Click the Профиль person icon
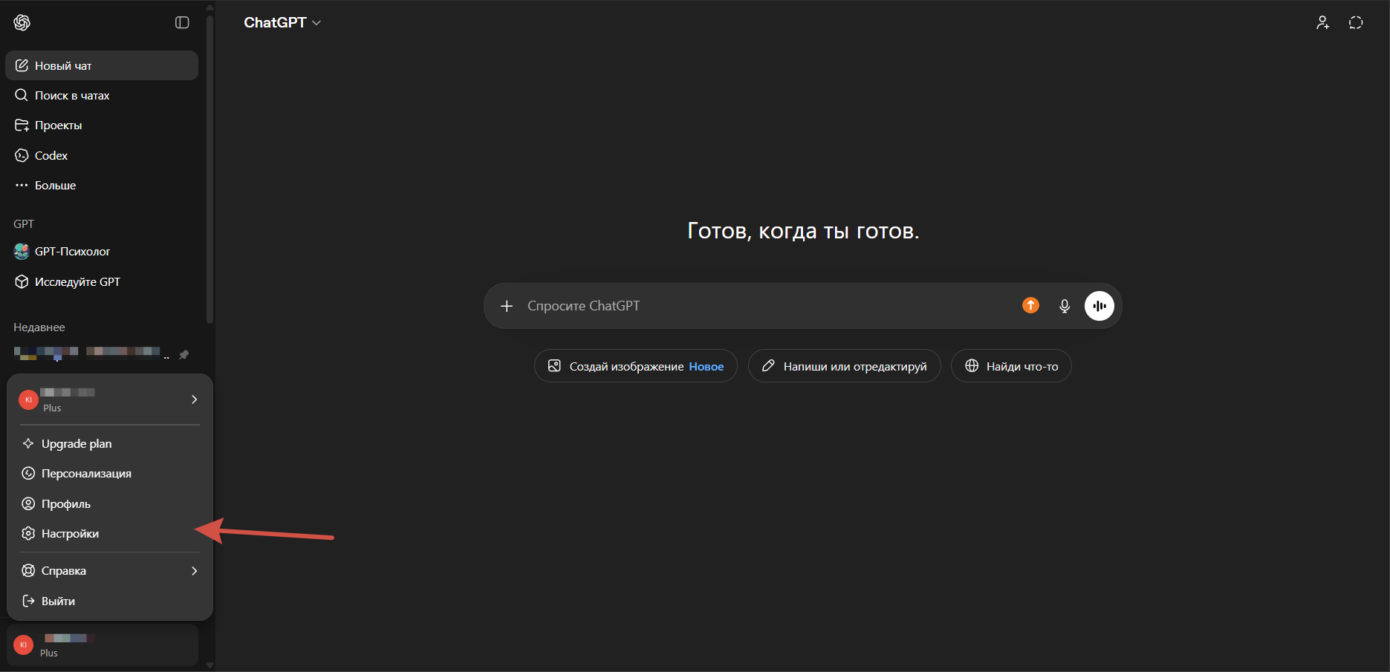Viewport: 1390px width, 672px height. click(x=28, y=503)
